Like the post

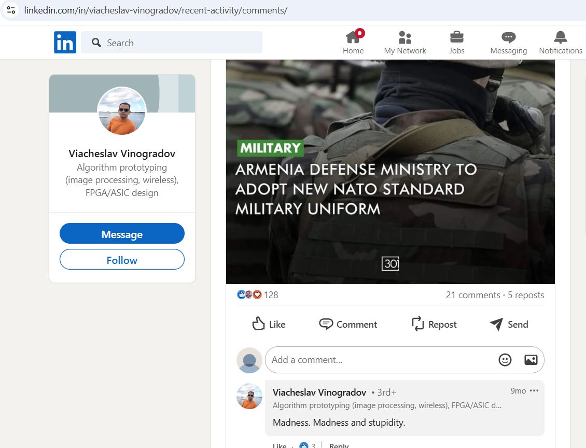click(x=269, y=324)
